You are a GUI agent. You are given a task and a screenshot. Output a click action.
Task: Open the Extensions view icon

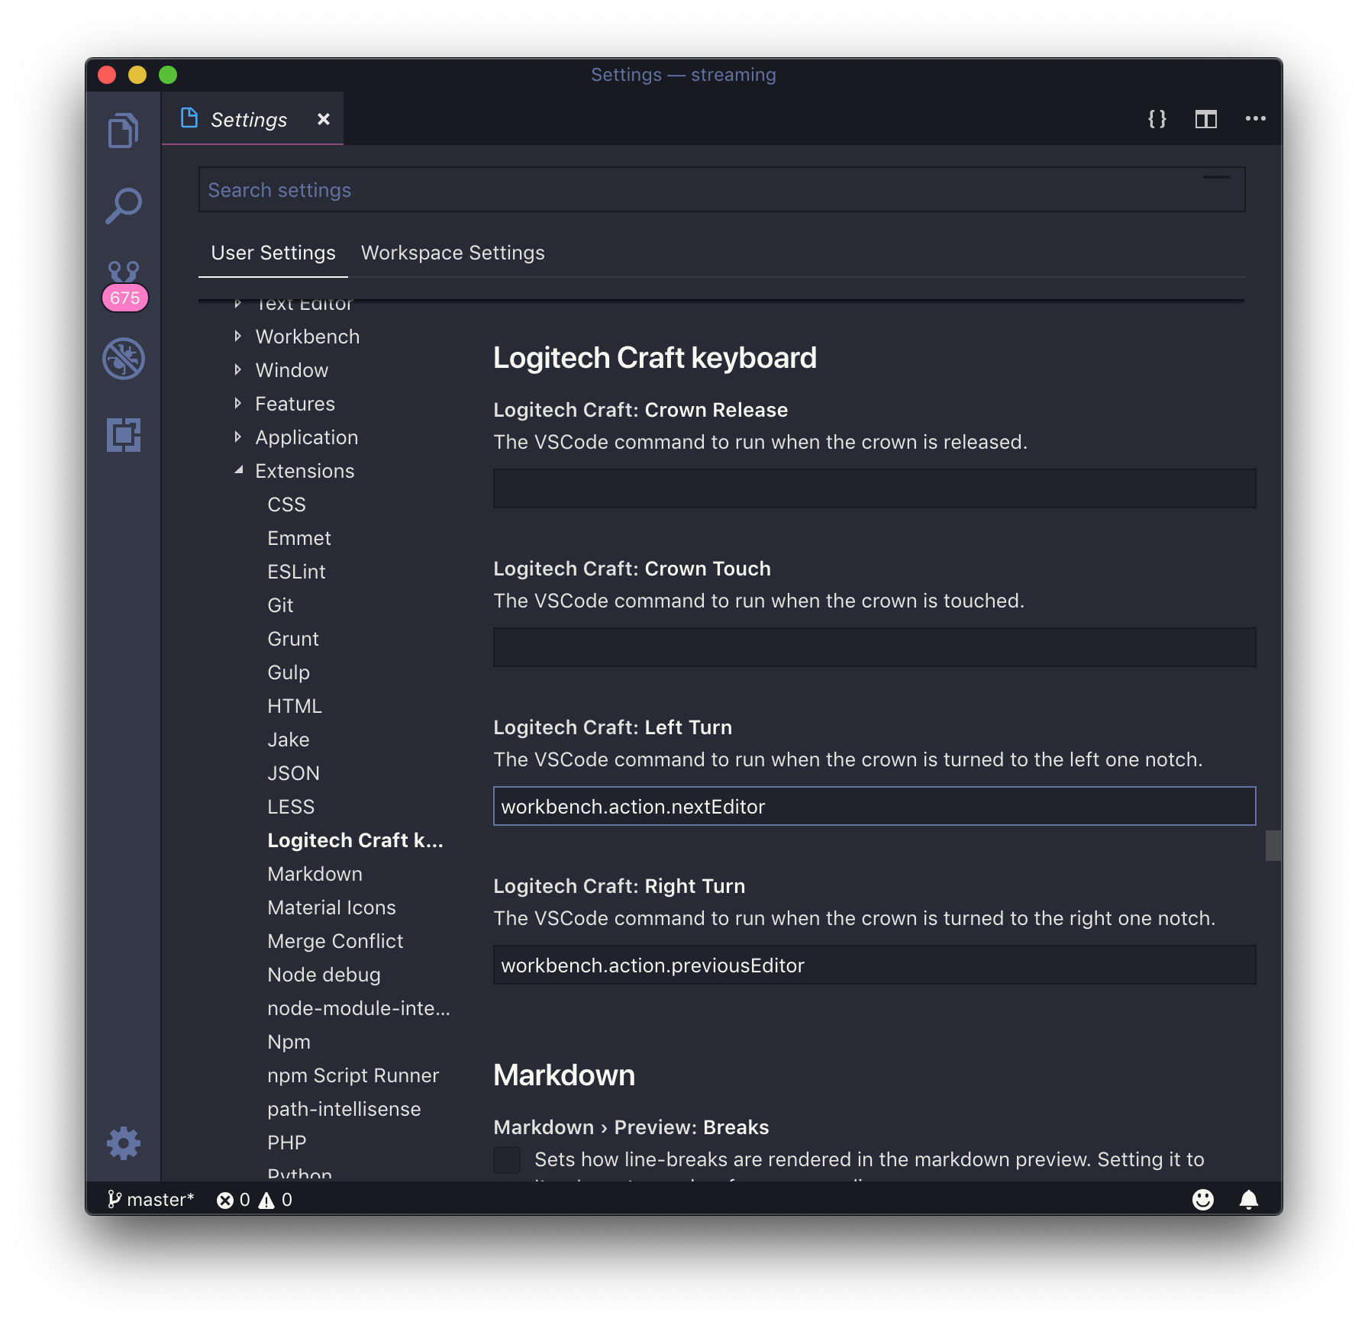[x=124, y=435]
